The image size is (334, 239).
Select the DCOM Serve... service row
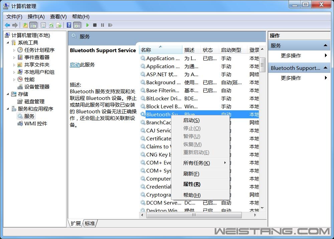click(199, 203)
